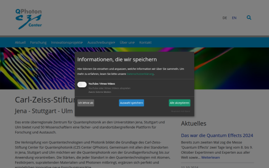Expand the Innovationsprojekte menu arrow

(82, 43)
